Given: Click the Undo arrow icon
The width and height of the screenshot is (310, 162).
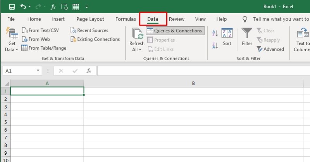Looking at the screenshot, I should [23, 7].
